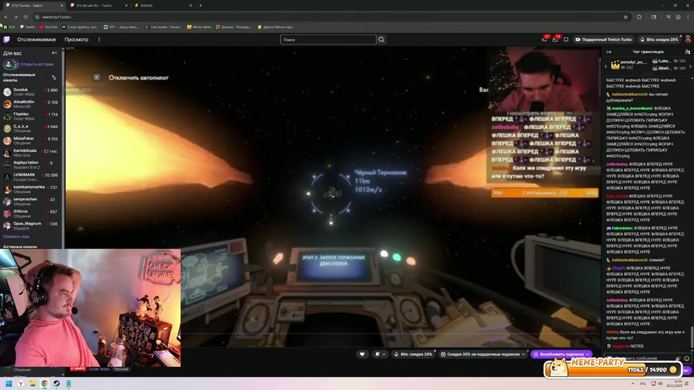Viewport: 694px width, 390px height.
Task: Open notifications icon with badge 15
Action: pos(555,39)
